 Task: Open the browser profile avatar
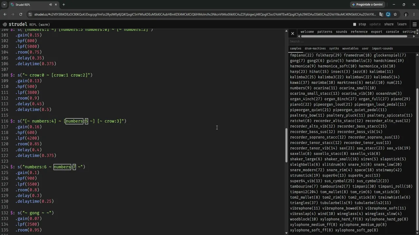406,14
